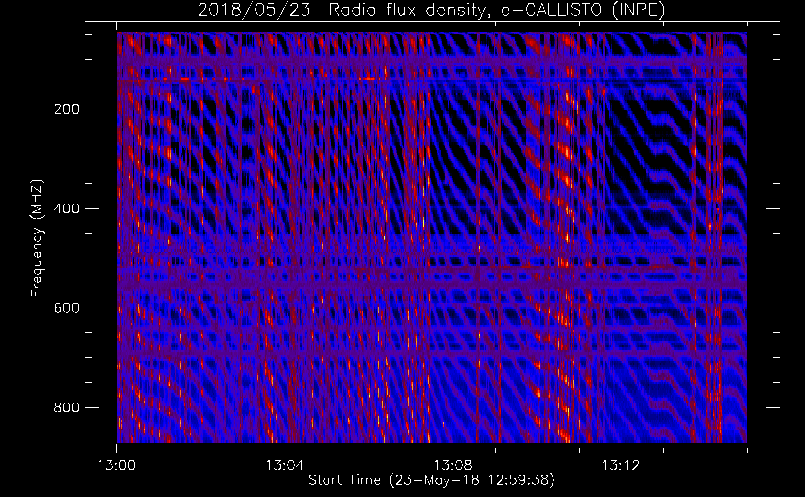Image resolution: width=805 pixels, height=497 pixels.
Task: Click the '13:00' time tick label
Action: (117, 466)
